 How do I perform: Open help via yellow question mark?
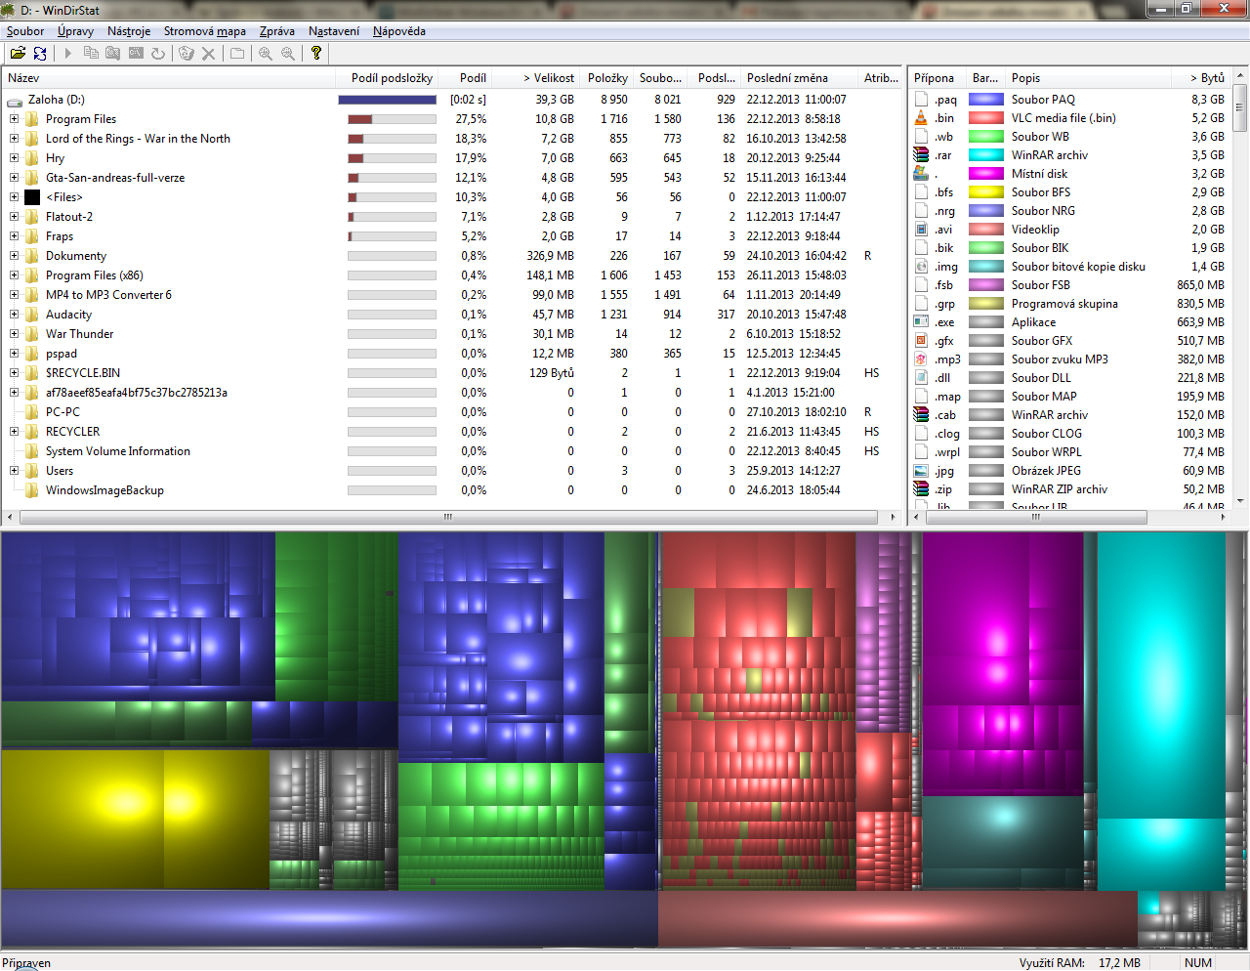click(x=316, y=54)
